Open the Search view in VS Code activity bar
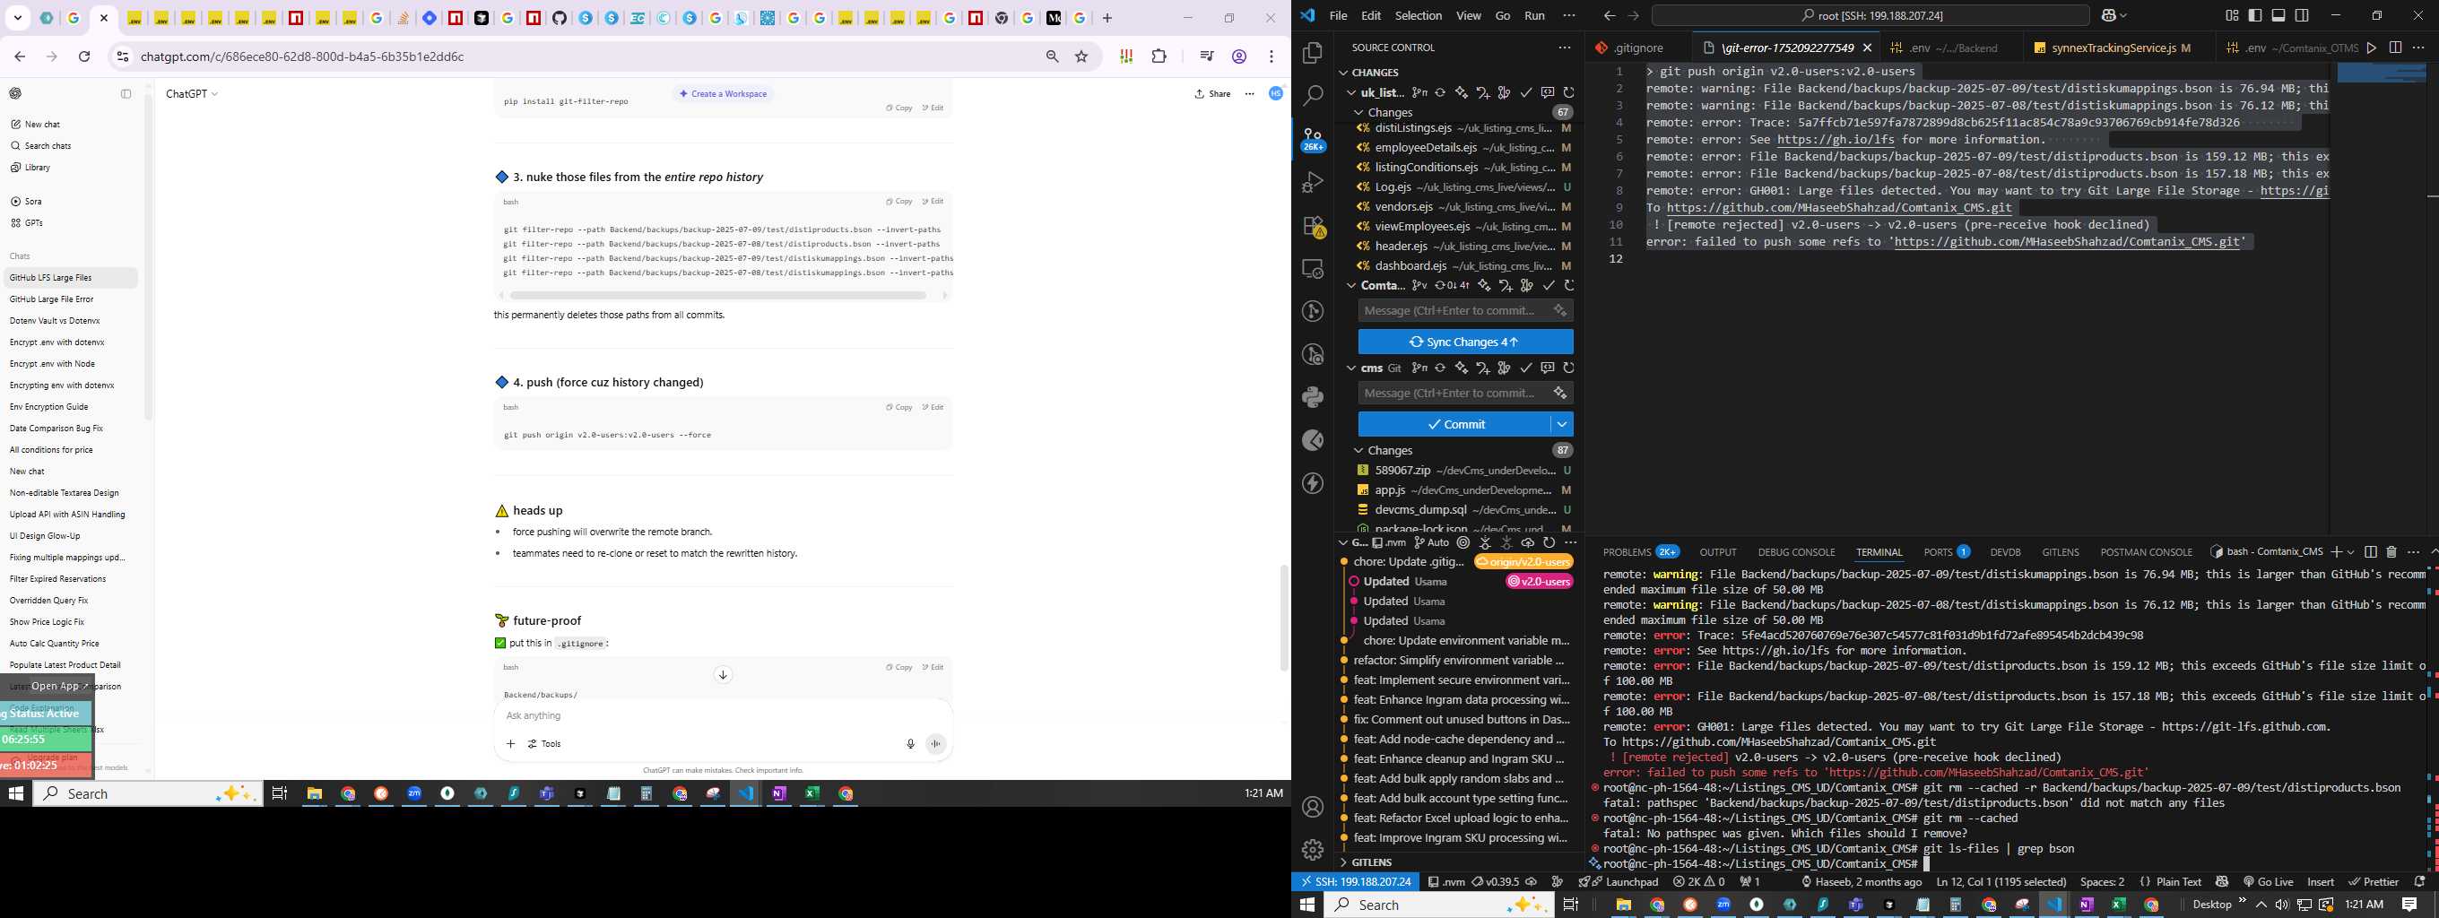The image size is (2439, 918). 1312,96
